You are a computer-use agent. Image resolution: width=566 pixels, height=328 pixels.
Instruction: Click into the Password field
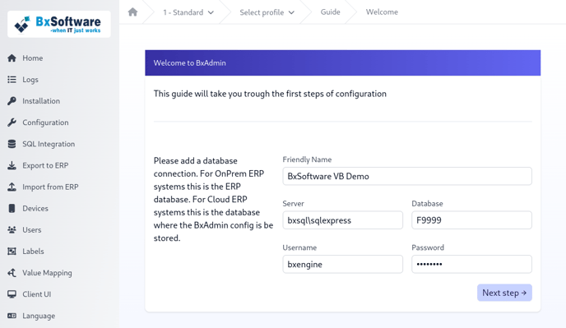click(x=471, y=264)
